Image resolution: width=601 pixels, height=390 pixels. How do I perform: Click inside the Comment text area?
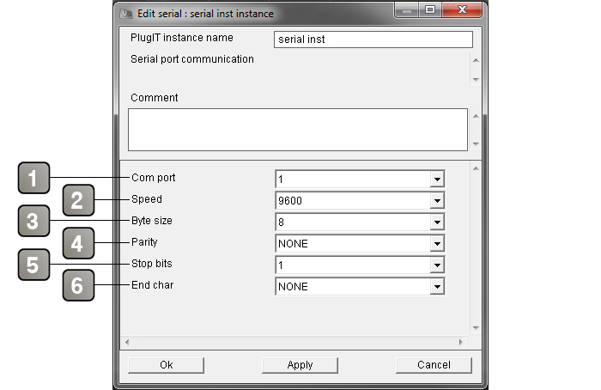(x=298, y=130)
